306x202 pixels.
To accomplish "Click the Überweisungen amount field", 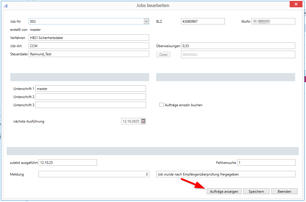I will point(238,46).
